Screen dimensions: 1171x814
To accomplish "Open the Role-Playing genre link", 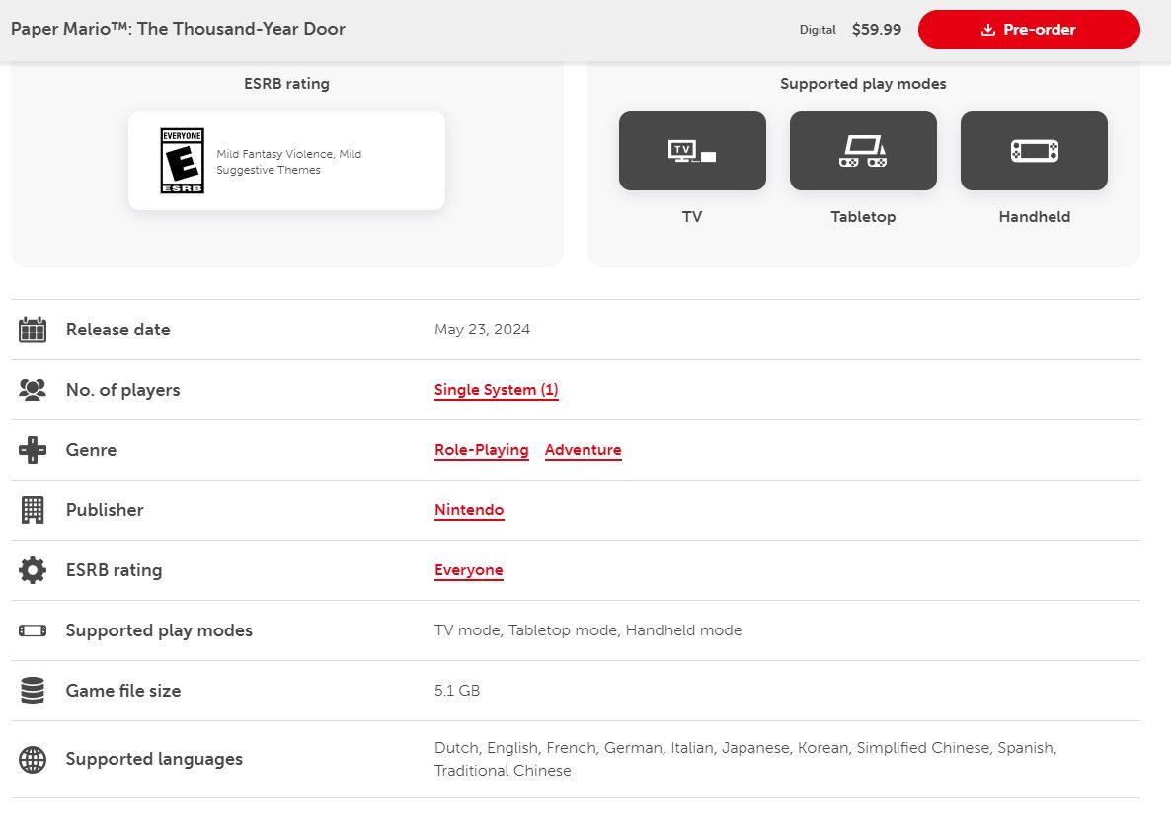I will (482, 450).
